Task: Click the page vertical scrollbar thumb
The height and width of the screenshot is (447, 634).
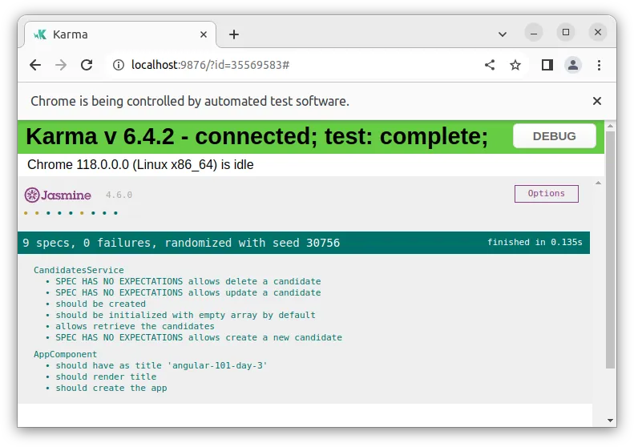Action: [611, 249]
